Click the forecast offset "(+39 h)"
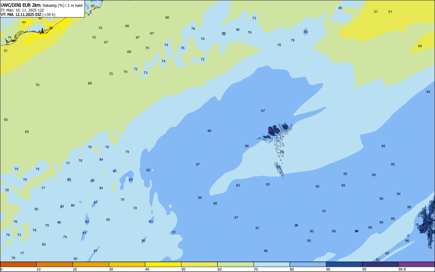435x272 pixels. [49, 15]
